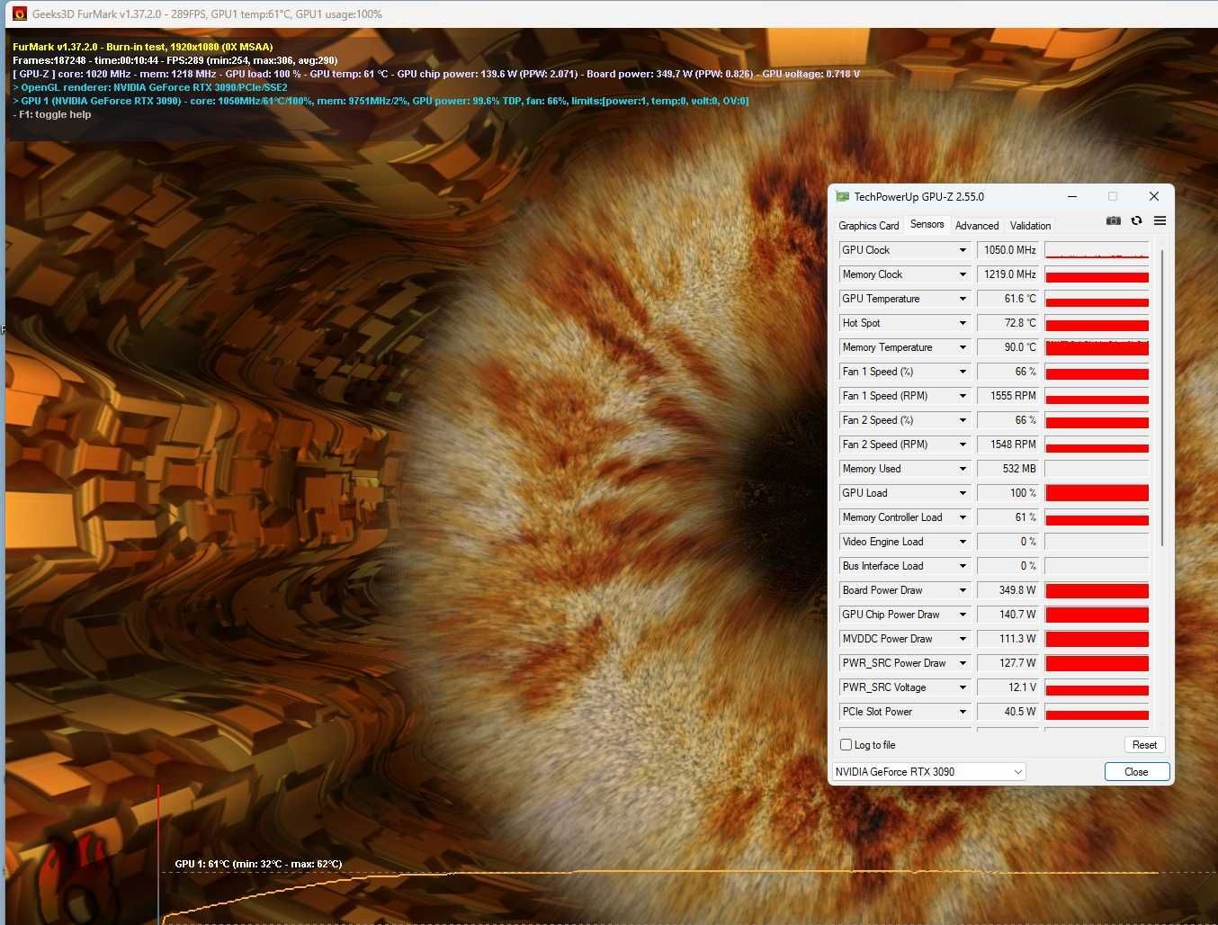Click the 40.5 W PCIe Slot Power value
1218x925 pixels.
pos(1008,712)
